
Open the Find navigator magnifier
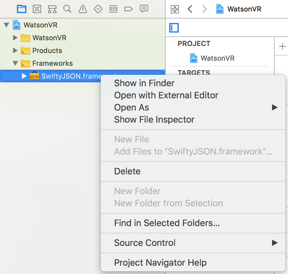click(67, 9)
